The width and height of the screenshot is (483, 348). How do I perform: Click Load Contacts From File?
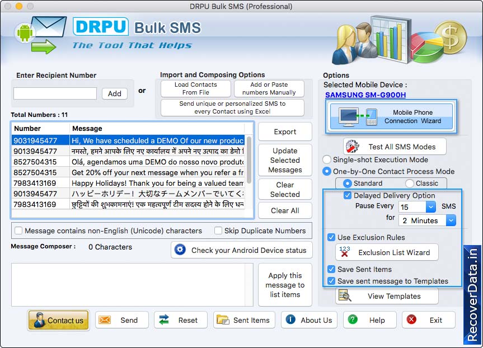coord(195,88)
